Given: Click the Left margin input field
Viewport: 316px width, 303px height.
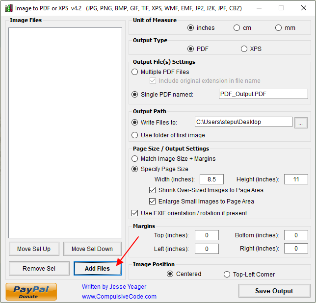Looking at the screenshot, I should pos(207,249).
